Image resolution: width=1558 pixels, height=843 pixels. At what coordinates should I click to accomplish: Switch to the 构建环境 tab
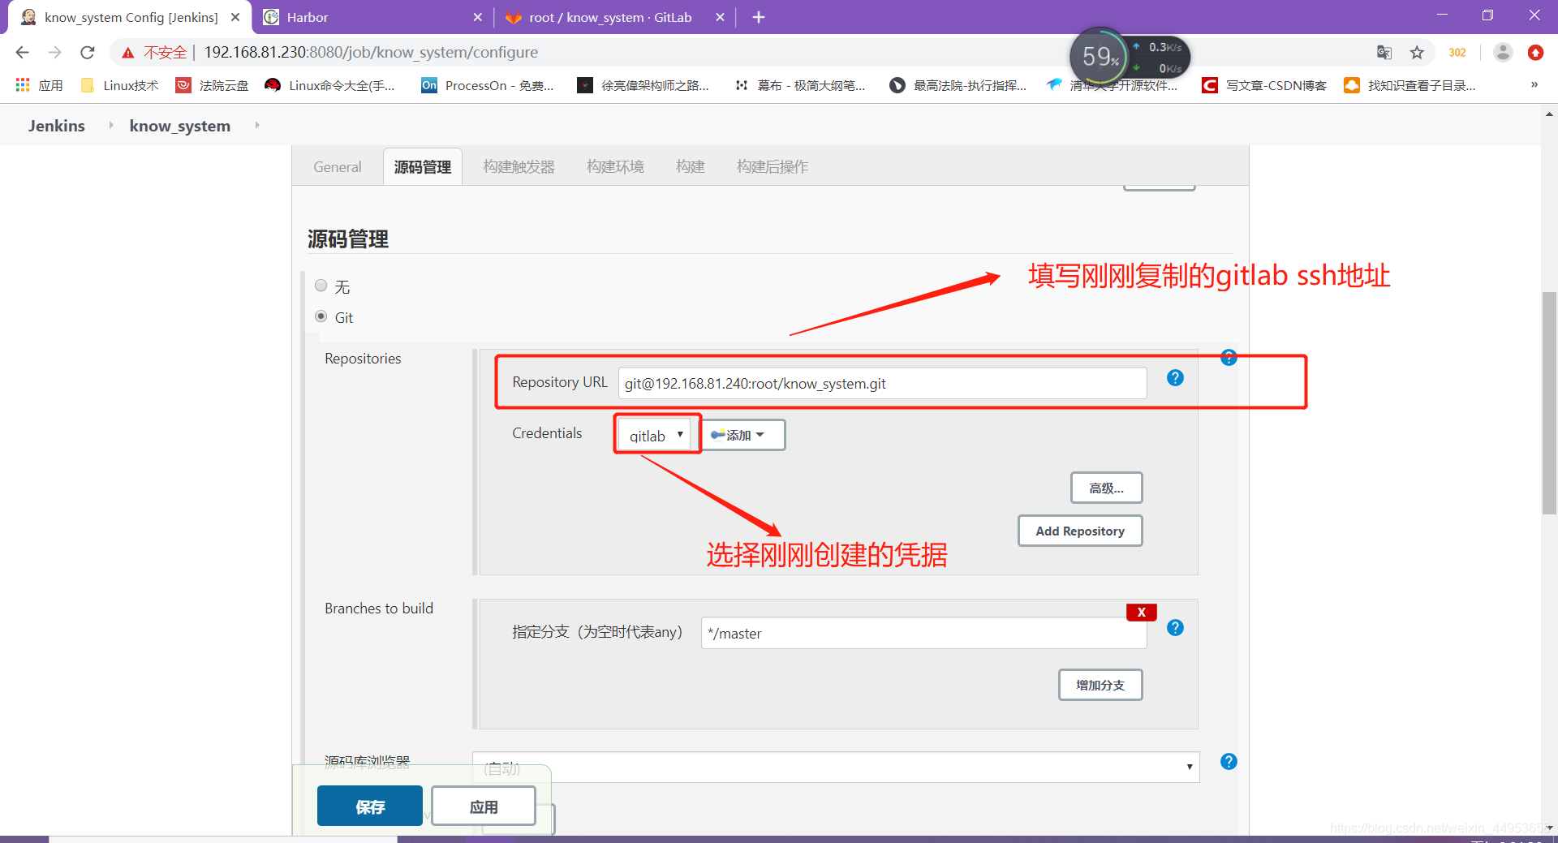pyautogui.click(x=616, y=167)
